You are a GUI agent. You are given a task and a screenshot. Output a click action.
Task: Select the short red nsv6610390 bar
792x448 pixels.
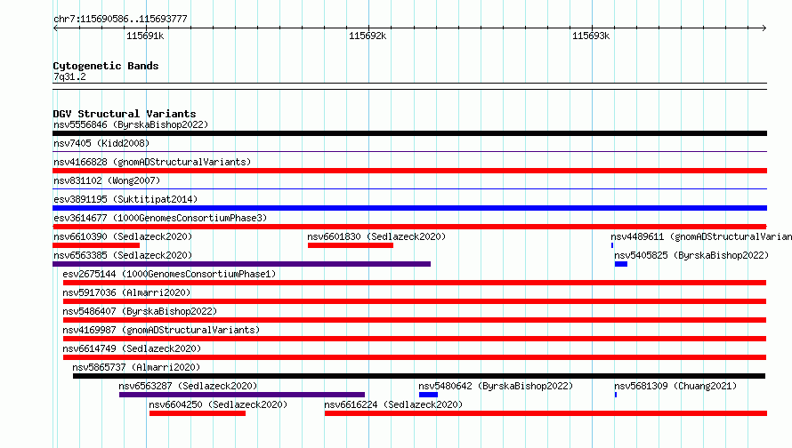(96, 245)
